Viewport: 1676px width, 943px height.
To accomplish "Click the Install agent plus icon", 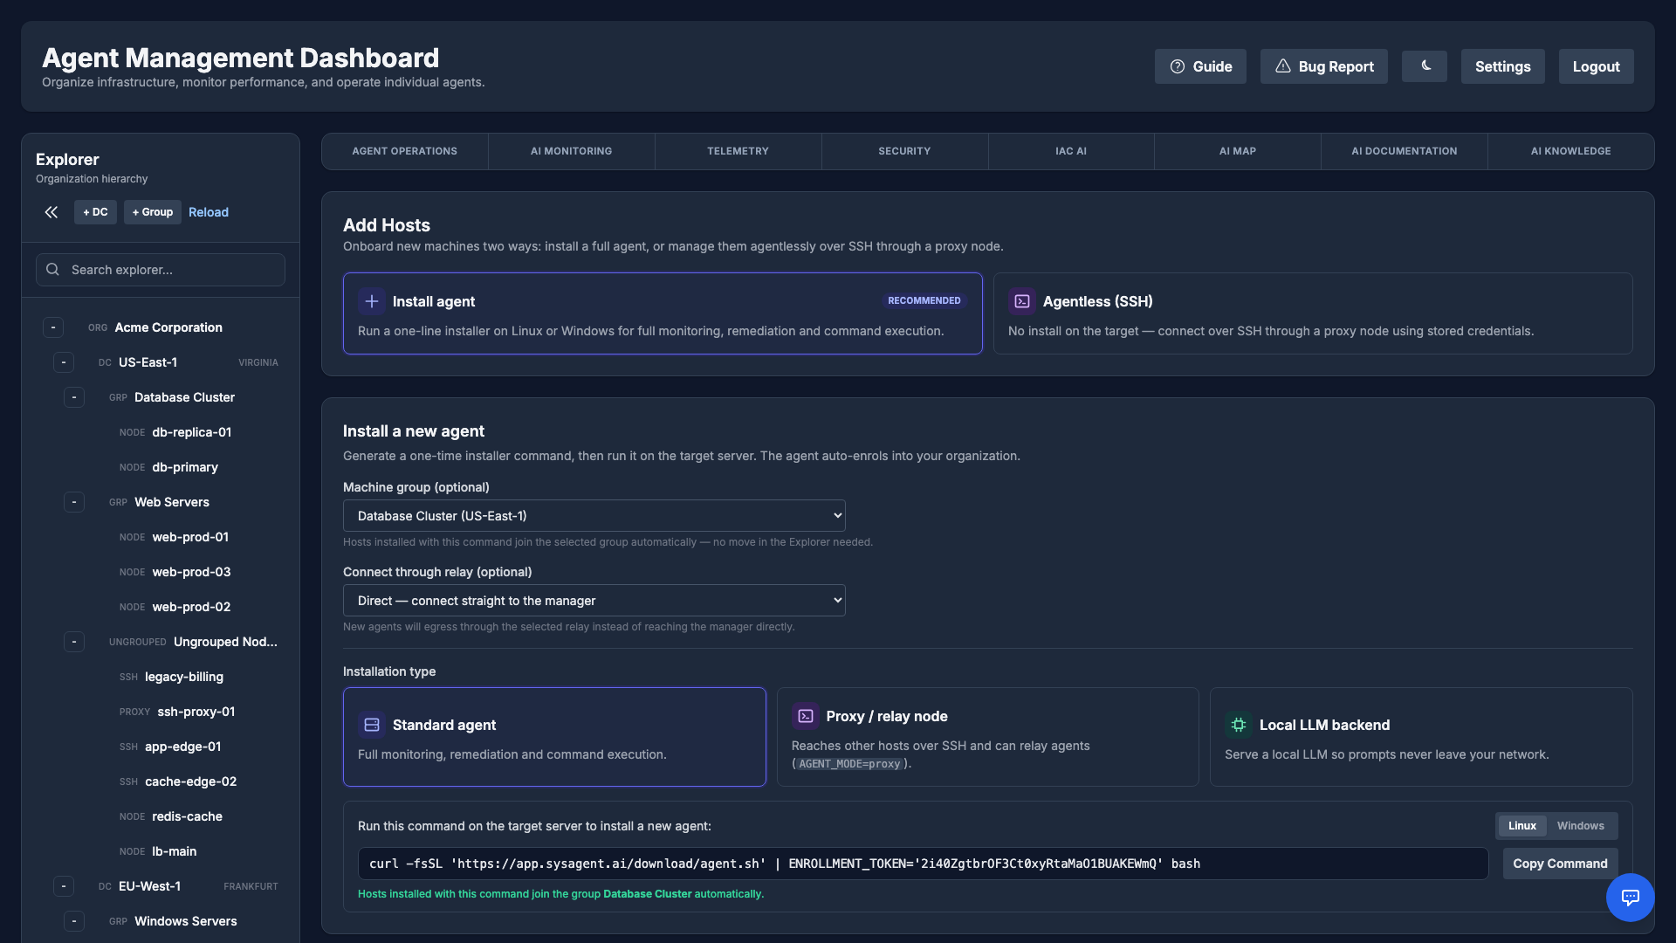I will (372, 301).
